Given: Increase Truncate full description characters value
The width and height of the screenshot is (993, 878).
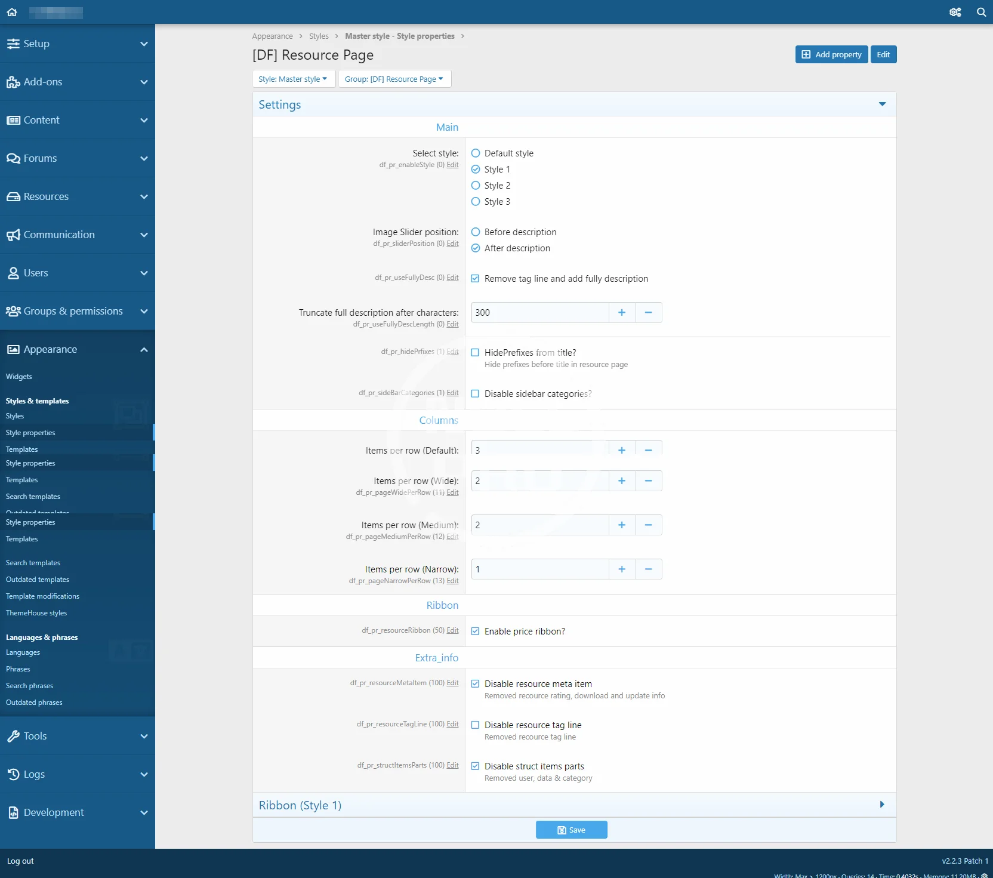Looking at the screenshot, I should pyautogui.click(x=622, y=313).
